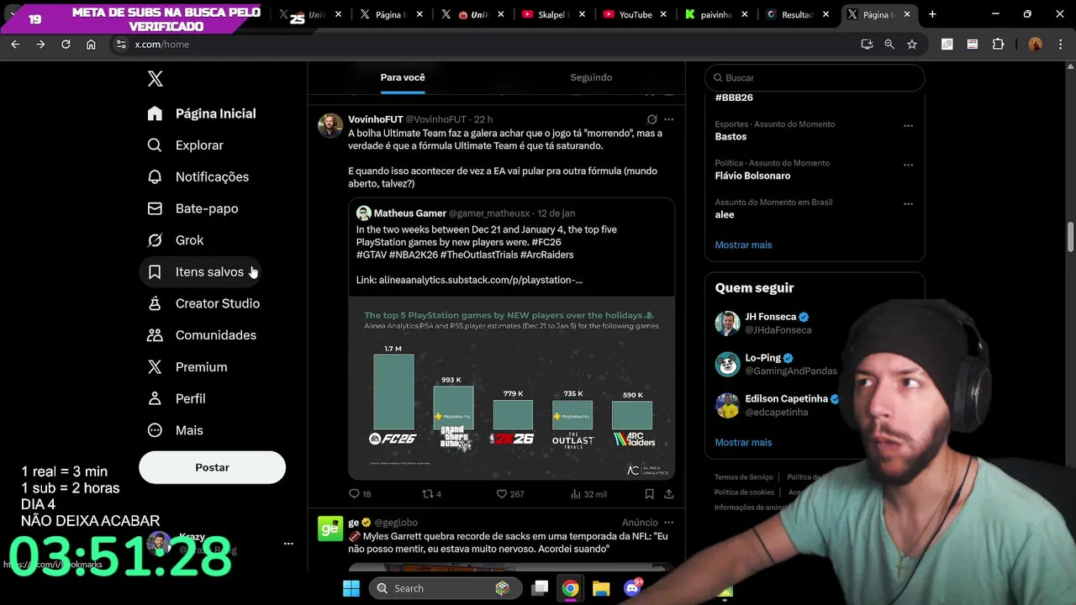Open Termos de Serviço link
This screenshot has width=1076, height=605.
point(743,477)
